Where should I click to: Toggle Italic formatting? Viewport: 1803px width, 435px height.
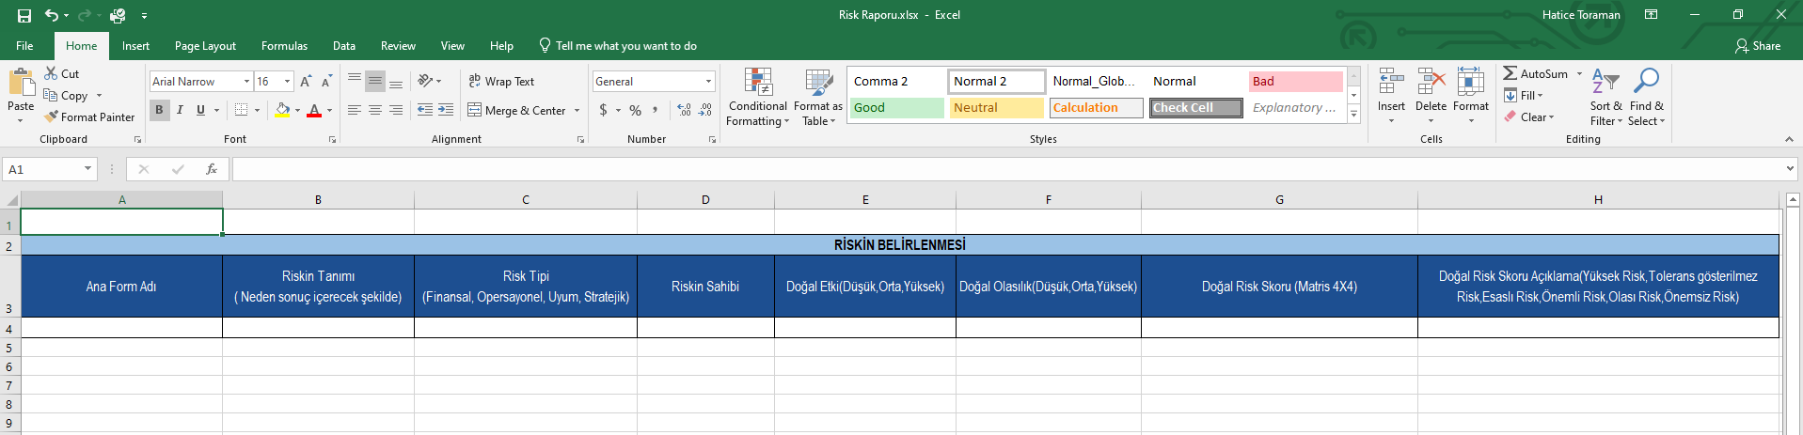point(180,110)
